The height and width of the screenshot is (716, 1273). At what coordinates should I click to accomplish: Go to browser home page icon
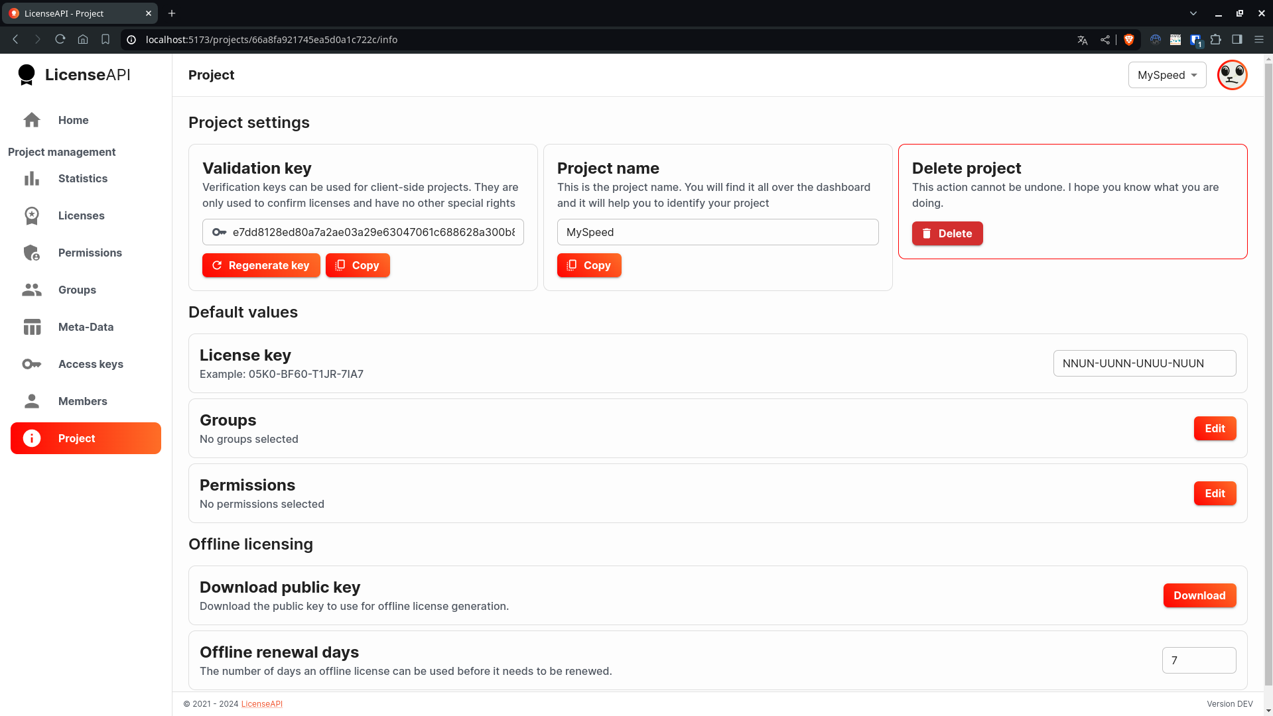click(83, 40)
